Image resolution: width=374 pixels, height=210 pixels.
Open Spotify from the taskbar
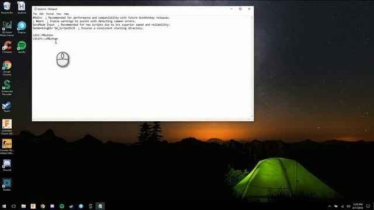pyautogui.click(x=62, y=206)
